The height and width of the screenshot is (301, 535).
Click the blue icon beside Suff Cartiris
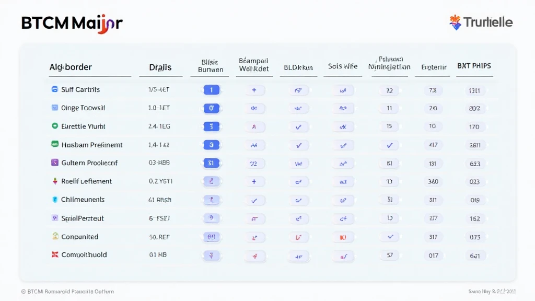54,89
